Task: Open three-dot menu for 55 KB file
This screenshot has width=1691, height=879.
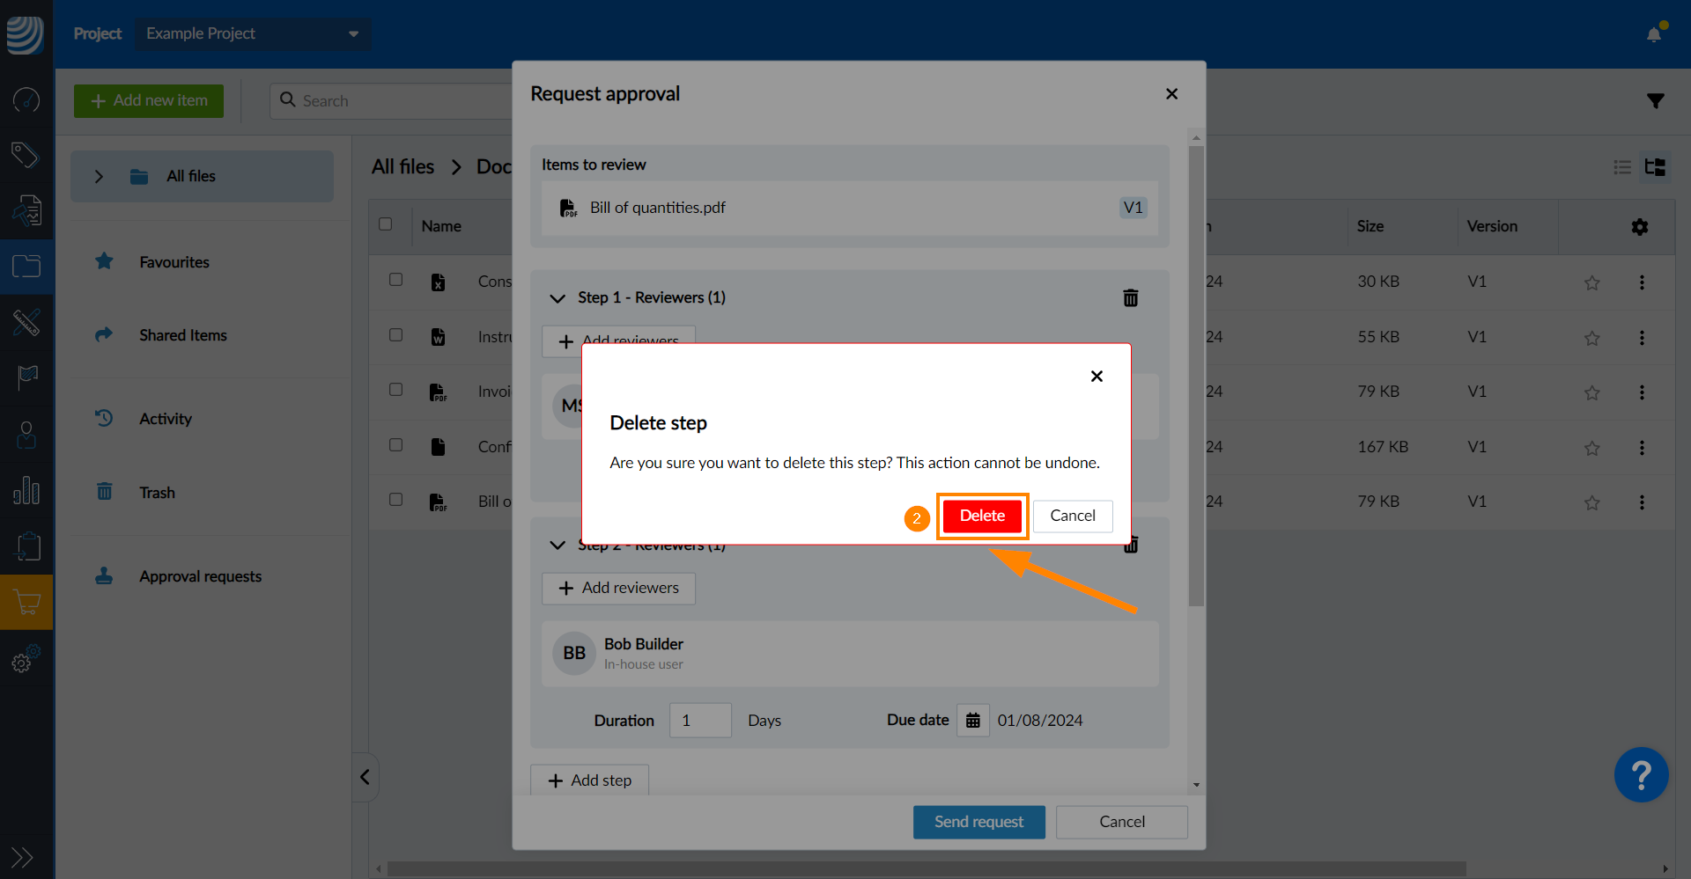Action: (x=1642, y=338)
